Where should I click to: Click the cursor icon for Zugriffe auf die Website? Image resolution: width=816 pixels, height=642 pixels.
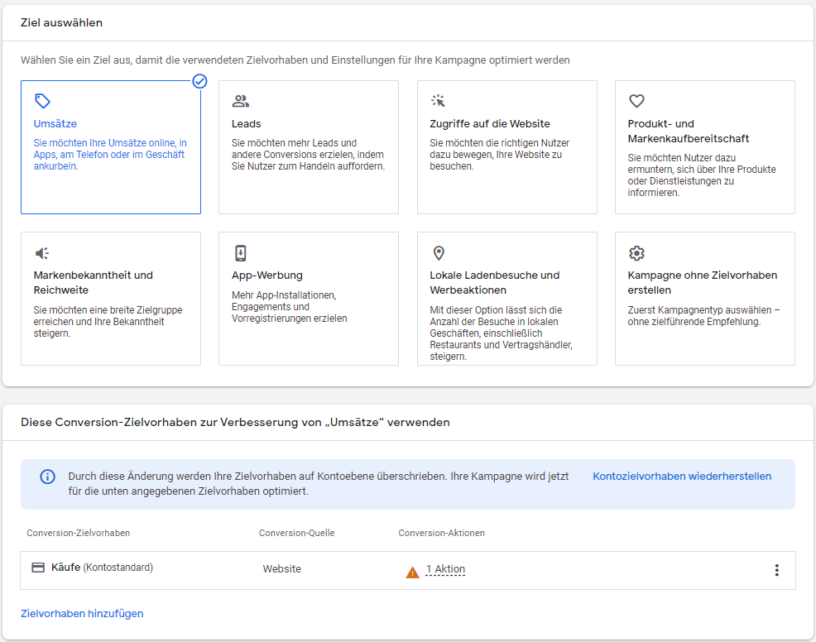pos(439,101)
